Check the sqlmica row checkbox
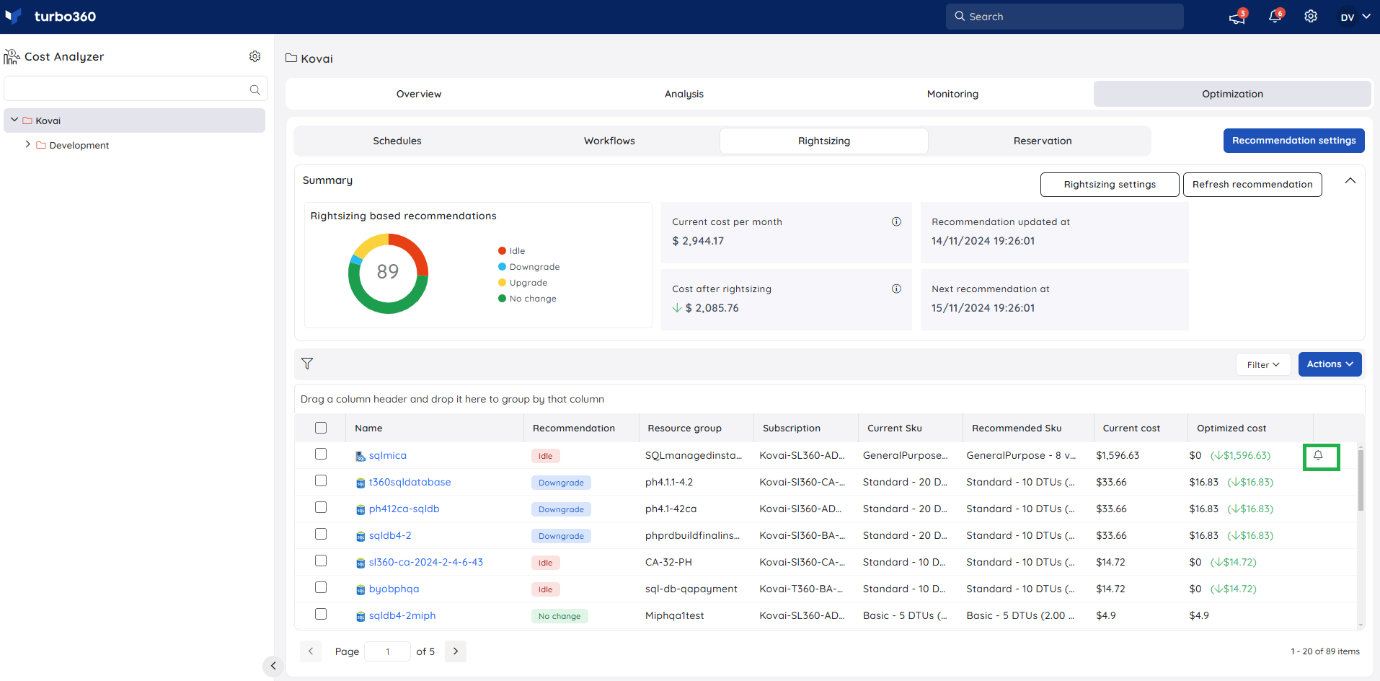Viewport: 1380px width, 681px height. [321, 454]
